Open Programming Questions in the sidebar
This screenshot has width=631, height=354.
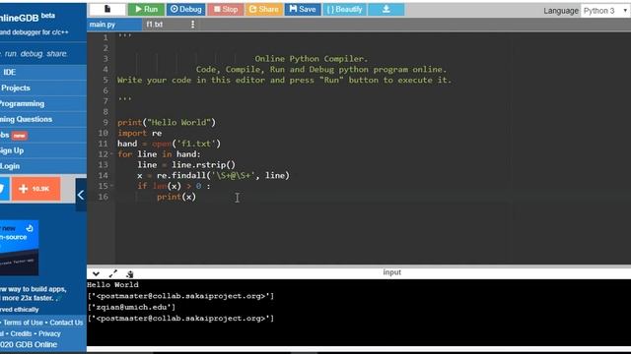[43, 119]
